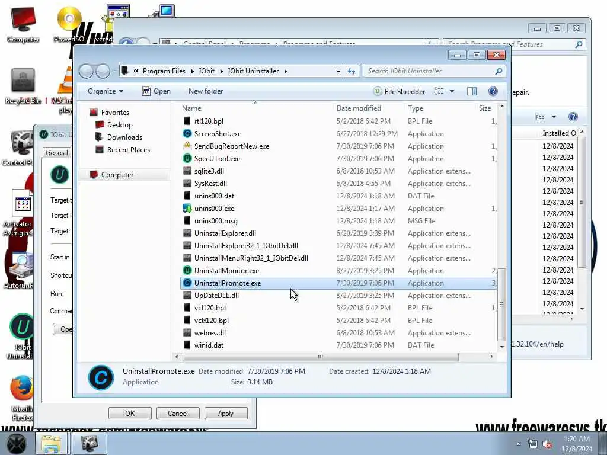Toggle the preview pane icon

click(x=471, y=91)
